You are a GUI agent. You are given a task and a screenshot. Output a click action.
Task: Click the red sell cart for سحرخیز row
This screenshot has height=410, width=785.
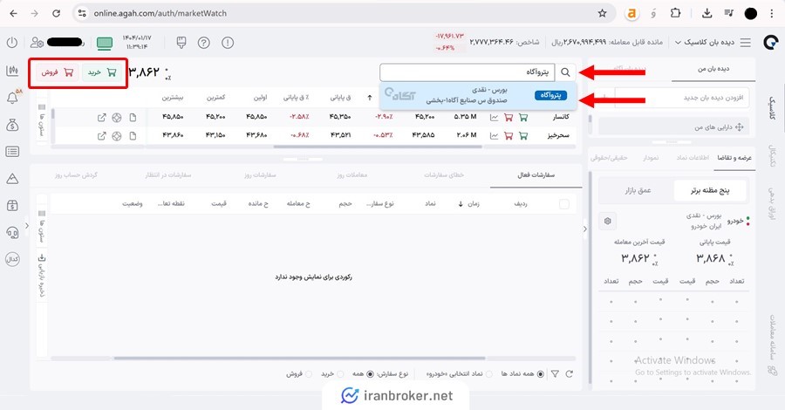click(507, 135)
